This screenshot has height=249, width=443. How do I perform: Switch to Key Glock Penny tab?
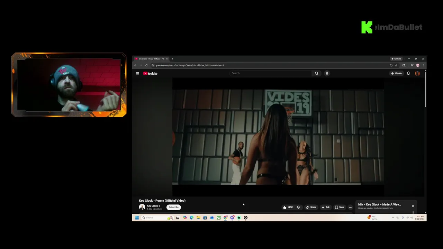[149, 59]
